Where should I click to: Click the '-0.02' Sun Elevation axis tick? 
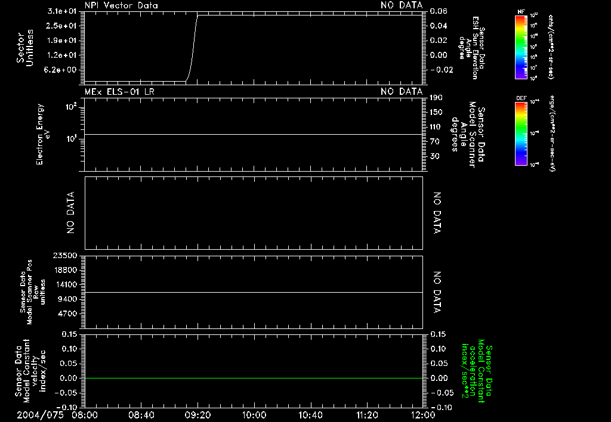[442, 70]
